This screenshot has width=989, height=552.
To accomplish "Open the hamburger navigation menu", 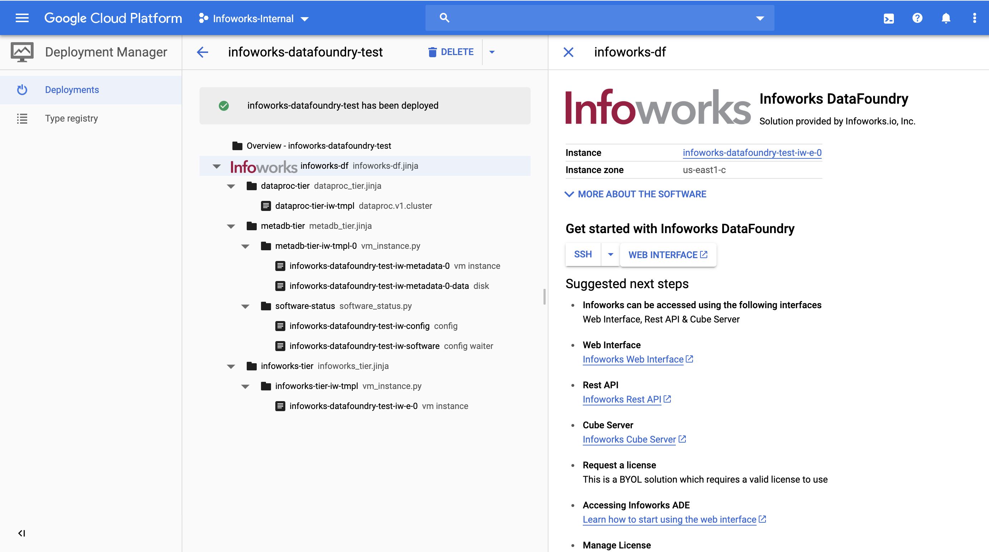I will [22, 18].
